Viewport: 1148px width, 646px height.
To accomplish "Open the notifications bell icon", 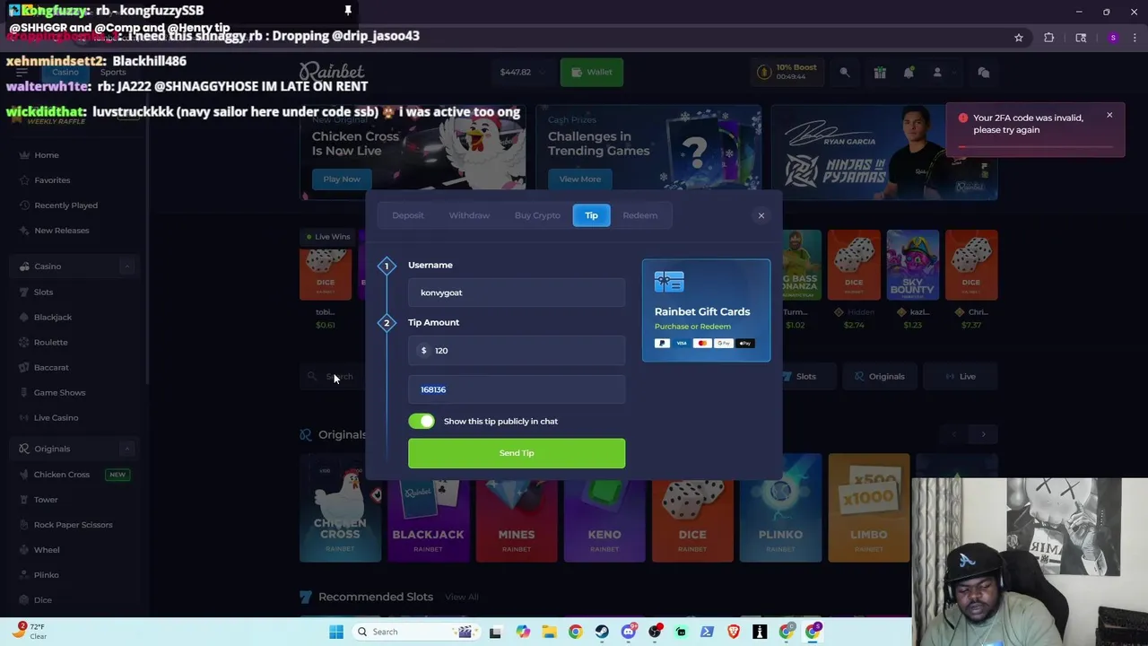I will coord(909,73).
